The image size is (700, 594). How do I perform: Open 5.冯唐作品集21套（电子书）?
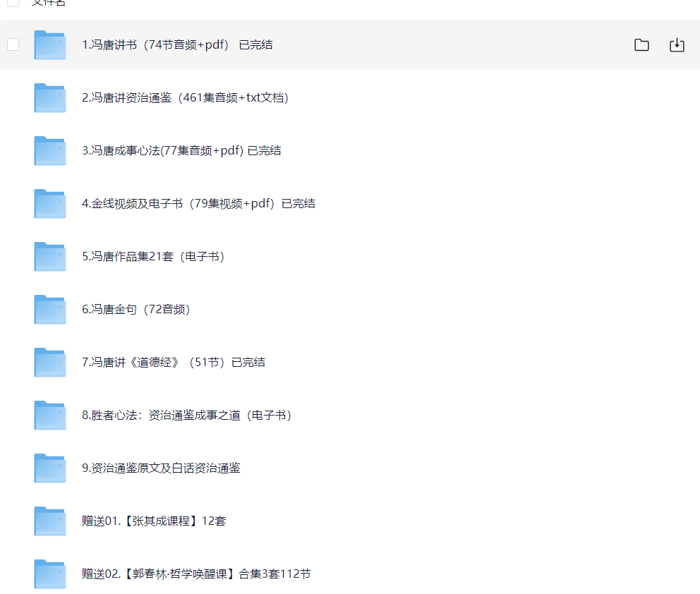(x=153, y=257)
